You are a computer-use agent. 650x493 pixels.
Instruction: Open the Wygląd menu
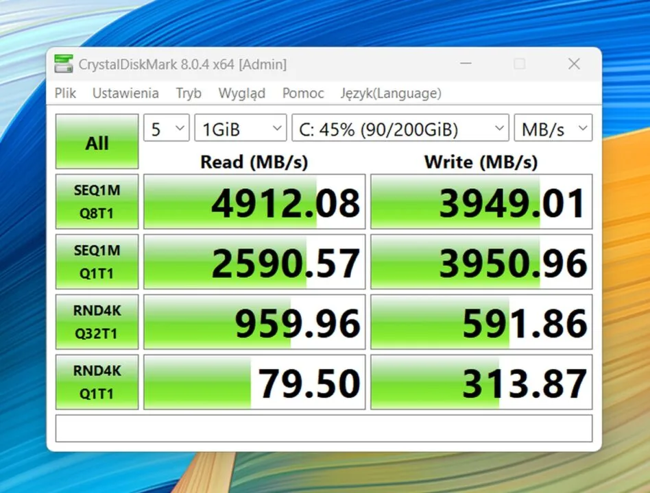(x=241, y=93)
